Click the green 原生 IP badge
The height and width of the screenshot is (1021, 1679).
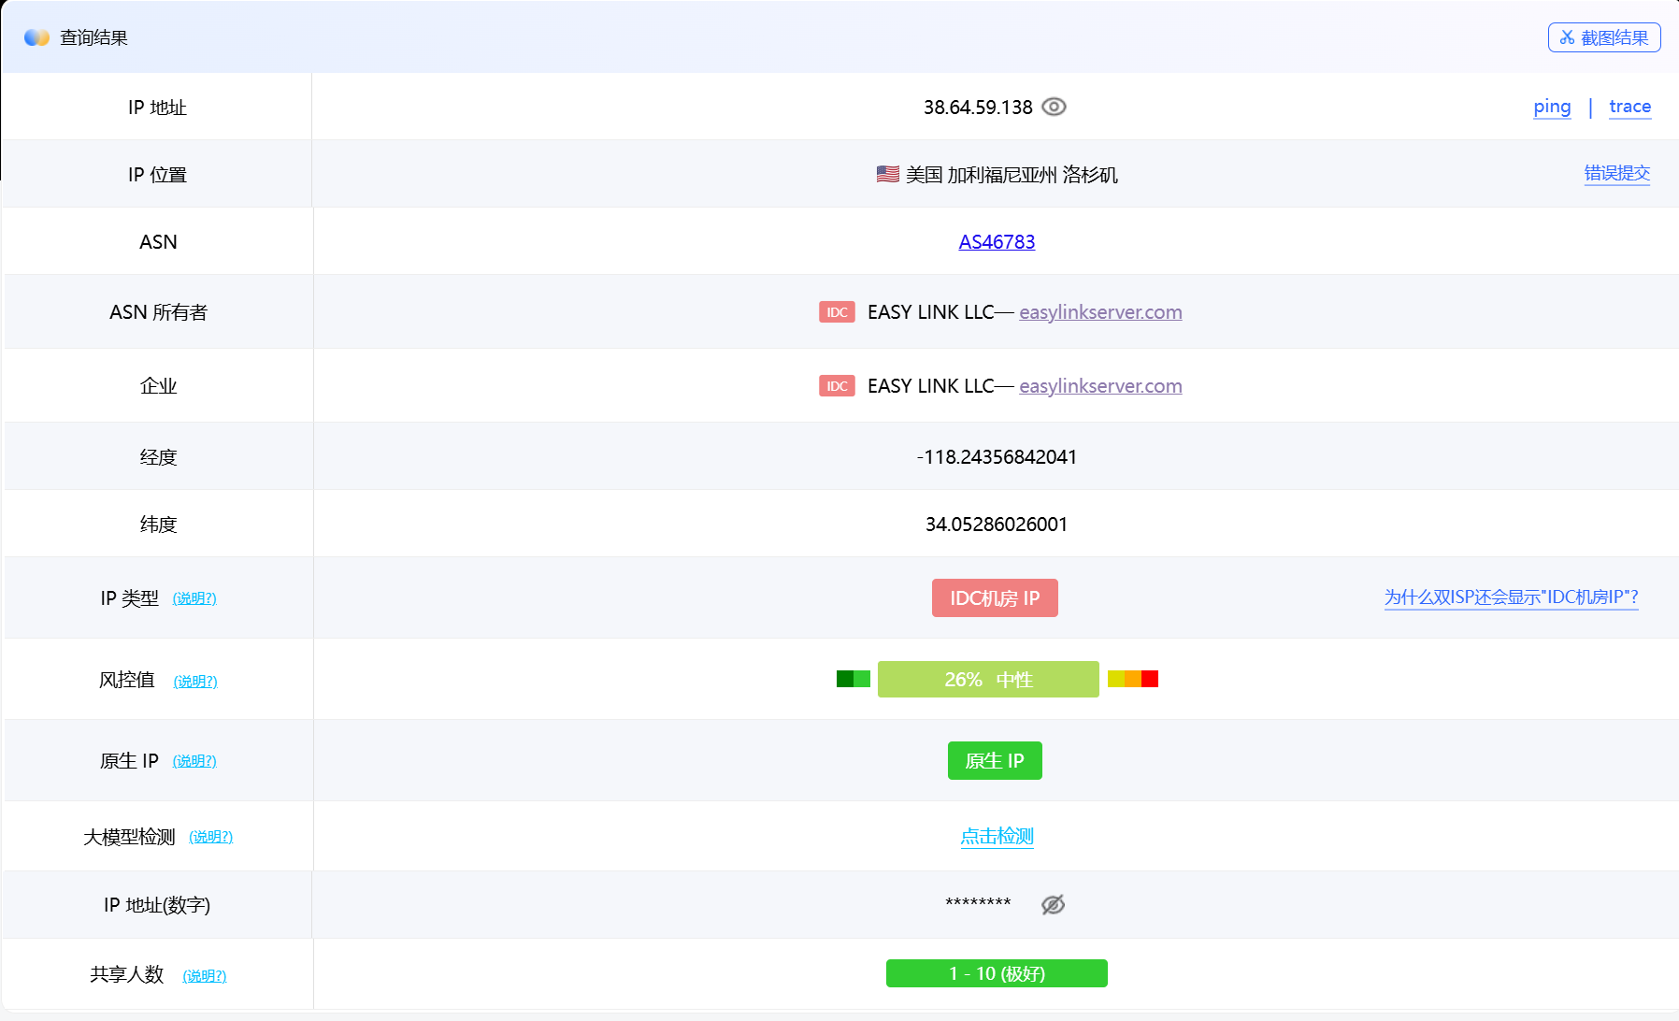pyautogui.click(x=995, y=761)
